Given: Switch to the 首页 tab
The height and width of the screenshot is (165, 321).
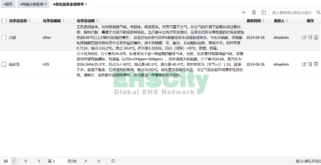Looking at the screenshot, I should [x=8, y=4].
